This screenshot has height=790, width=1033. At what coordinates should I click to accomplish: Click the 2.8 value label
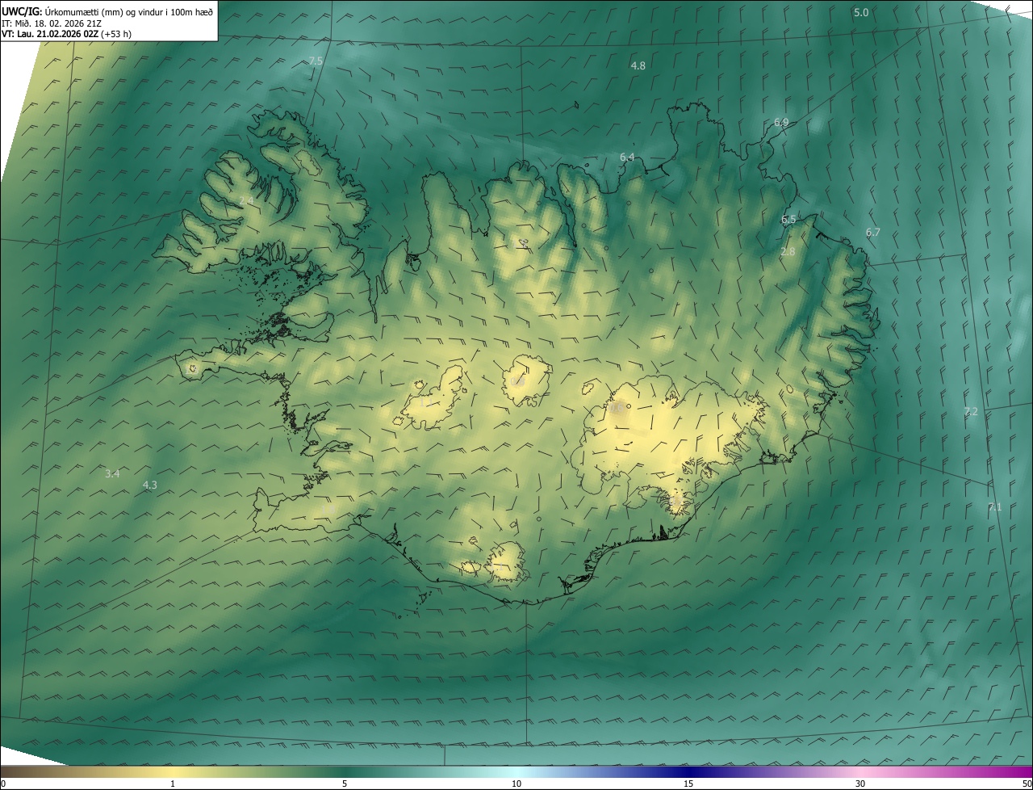(x=788, y=251)
